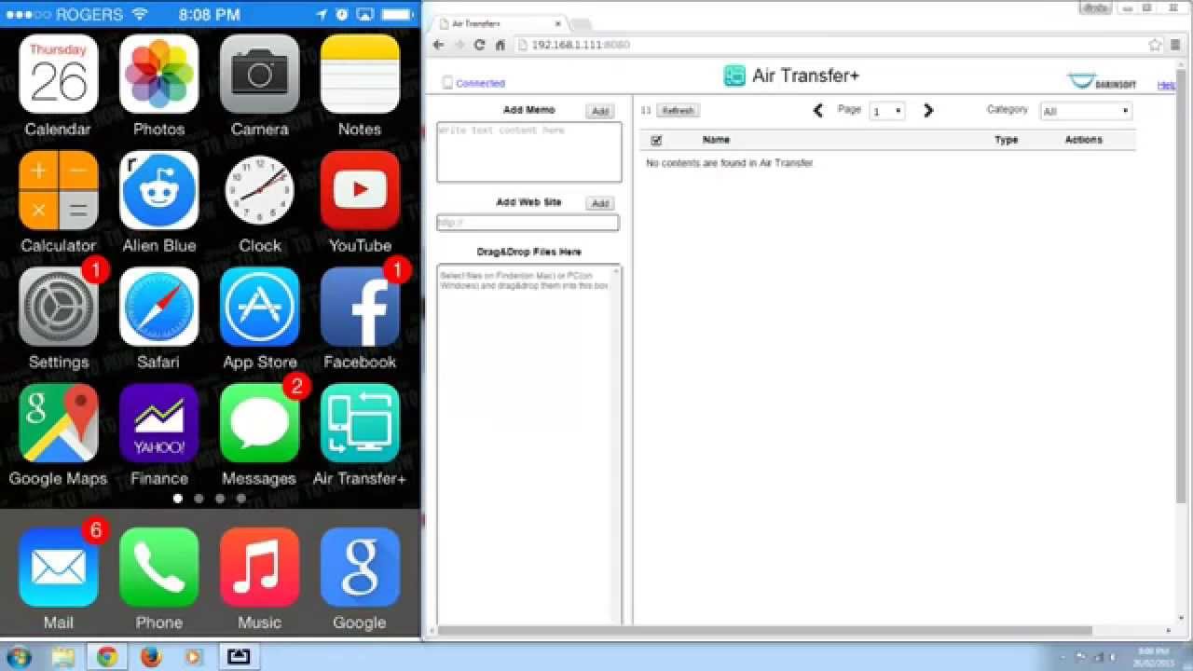Launch the Safari browser app
This screenshot has height=671, width=1193.
(x=158, y=307)
